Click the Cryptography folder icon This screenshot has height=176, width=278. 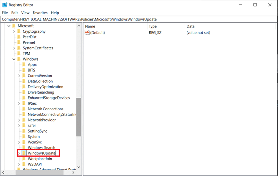click(19, 31)
